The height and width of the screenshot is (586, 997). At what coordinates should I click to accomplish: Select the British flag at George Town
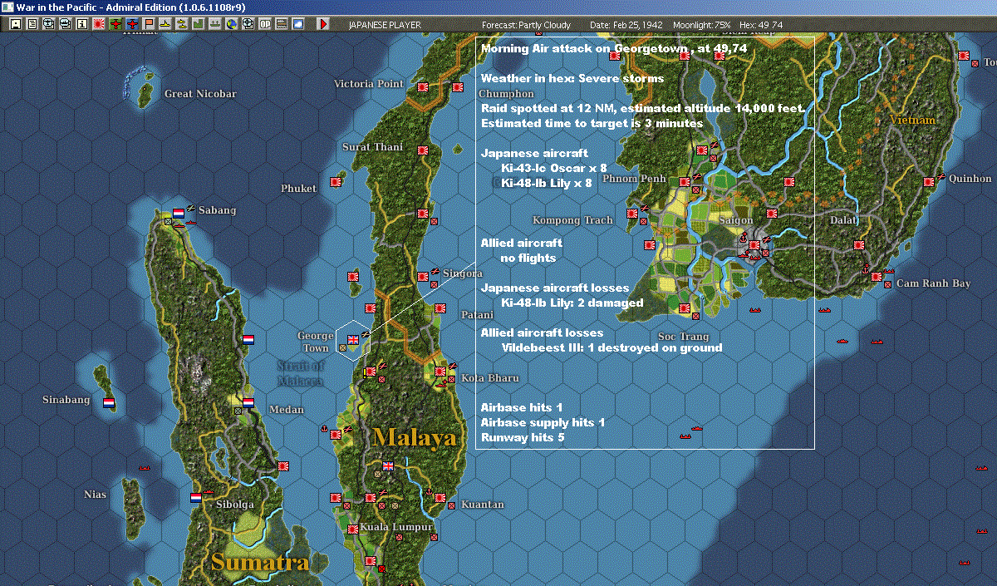click(x=354, y=339)
